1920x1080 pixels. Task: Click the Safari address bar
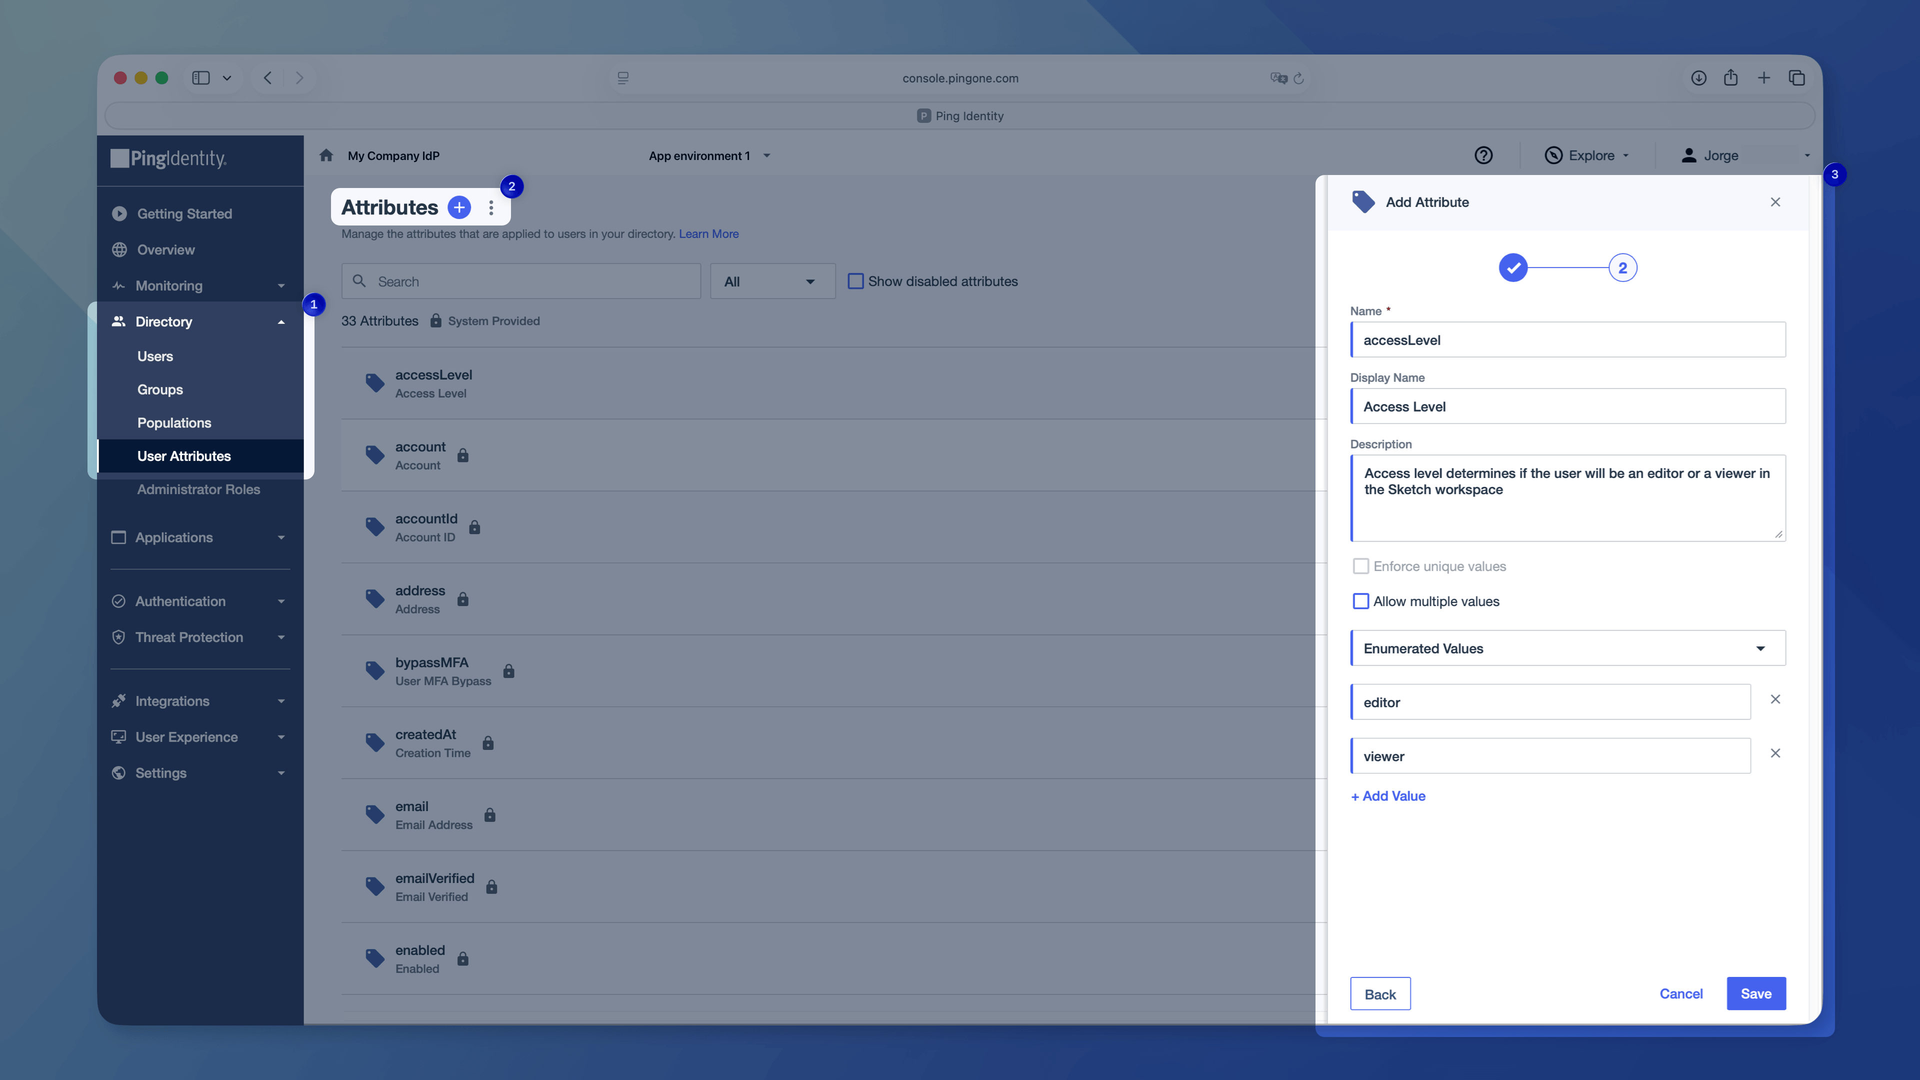tap(960, 78)
